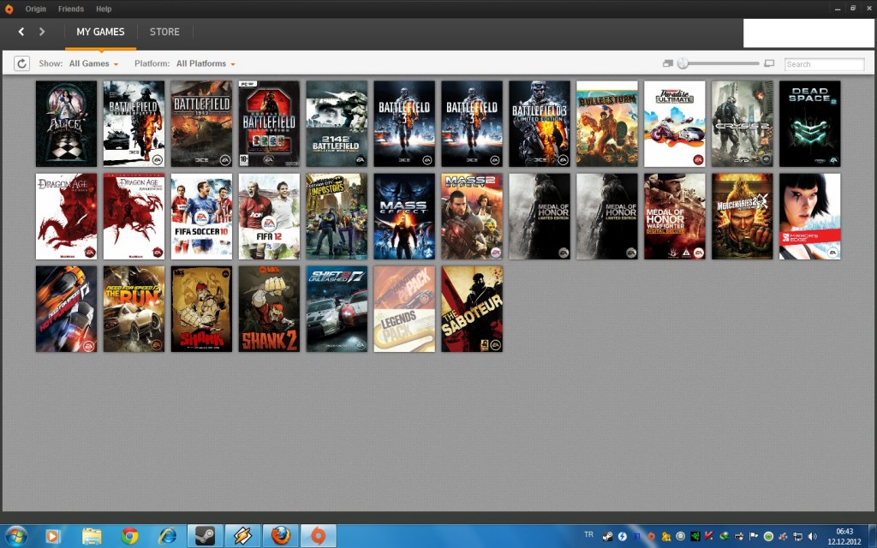Click the Daemon Tools lightning tray icon
This screenshot has width=877, height=548.
coord(622,537)
